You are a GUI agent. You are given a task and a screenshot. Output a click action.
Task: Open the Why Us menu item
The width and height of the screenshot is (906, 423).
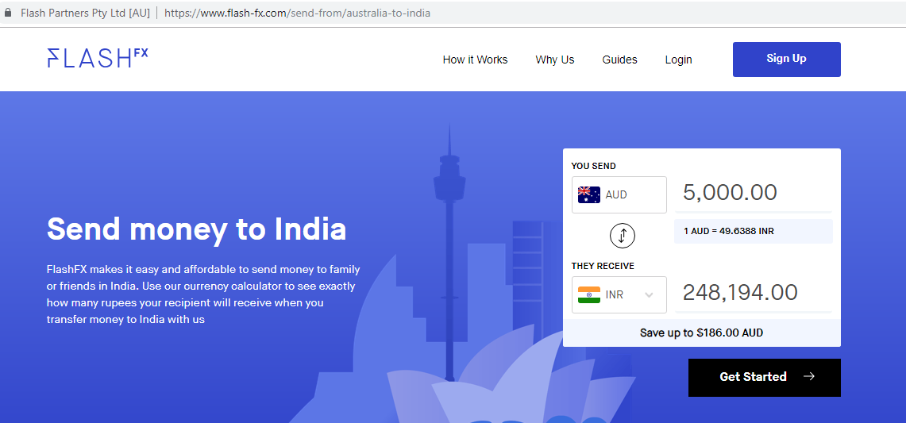coord(555,60)
